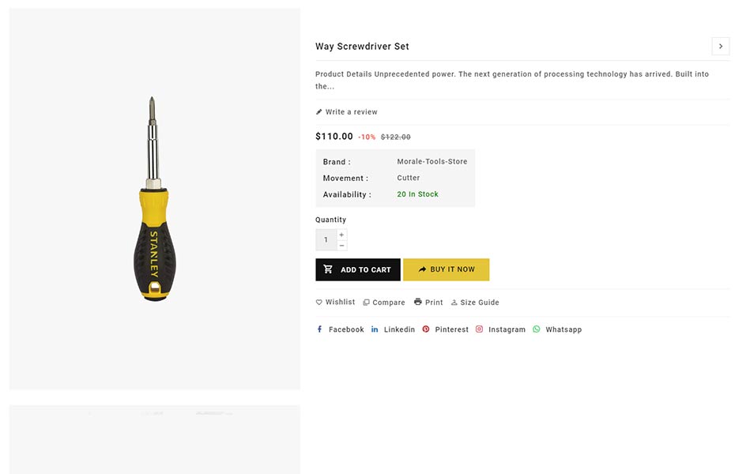This screenshot has width=735, height=474.
Task: Open Morale-Tools-Store brand link
Action: (x=432, y=162)
